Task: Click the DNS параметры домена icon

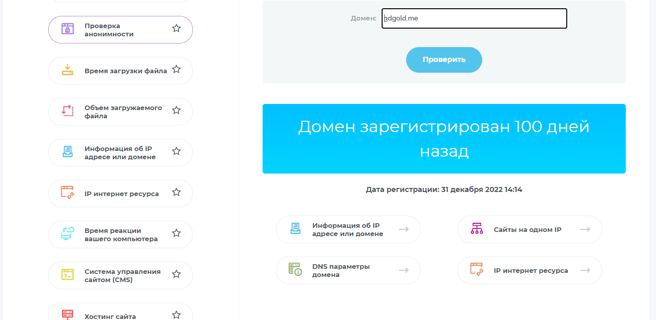Action: pos(295,269)
